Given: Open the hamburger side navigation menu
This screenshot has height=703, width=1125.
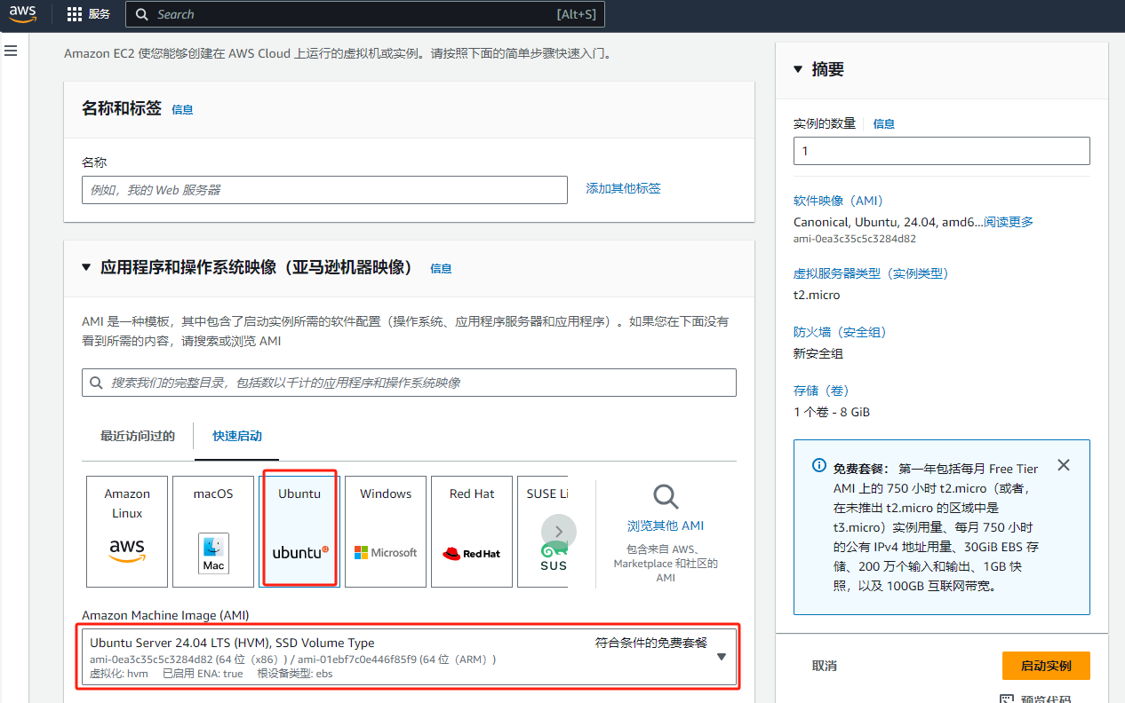Looking at the screenshot, I should pyautogui.click(x=11, y=51).
